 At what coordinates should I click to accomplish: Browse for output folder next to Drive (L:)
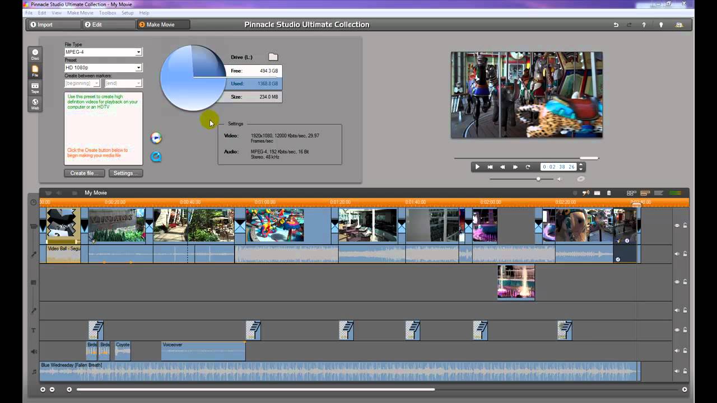click(273, 57)
